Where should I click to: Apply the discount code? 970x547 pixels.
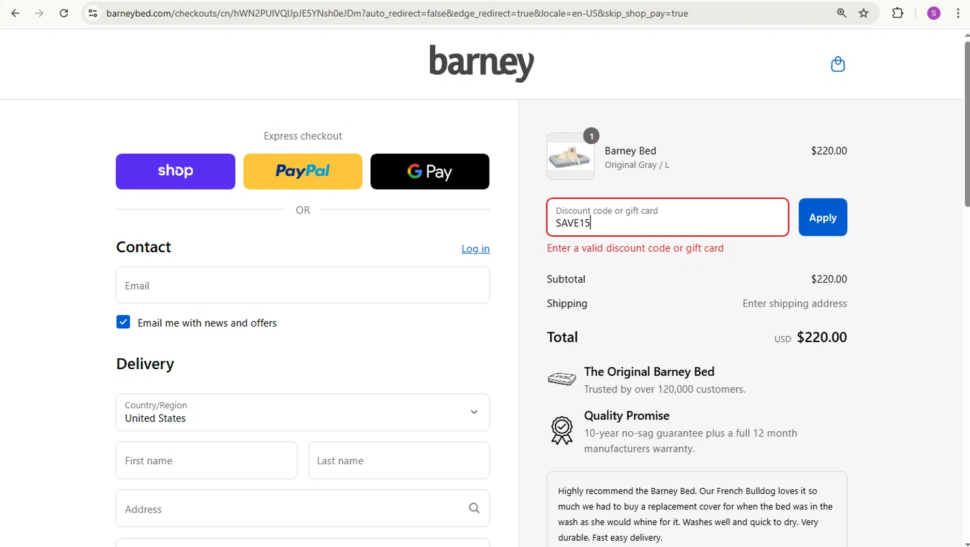click(823, 217)
